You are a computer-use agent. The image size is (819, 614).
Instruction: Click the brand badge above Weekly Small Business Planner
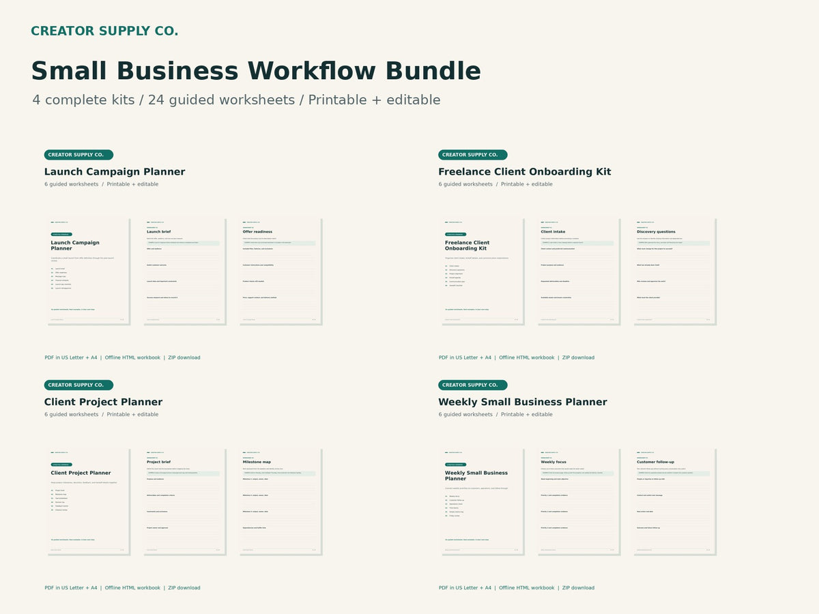coord(472,385)
